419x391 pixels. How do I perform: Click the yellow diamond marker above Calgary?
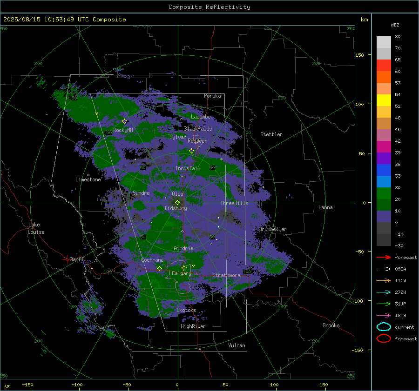point(184,268)
